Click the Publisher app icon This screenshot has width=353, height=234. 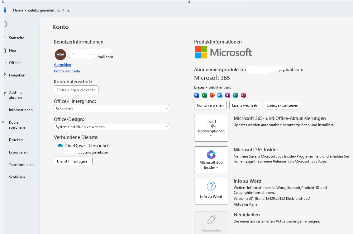[x=236, y=95]
